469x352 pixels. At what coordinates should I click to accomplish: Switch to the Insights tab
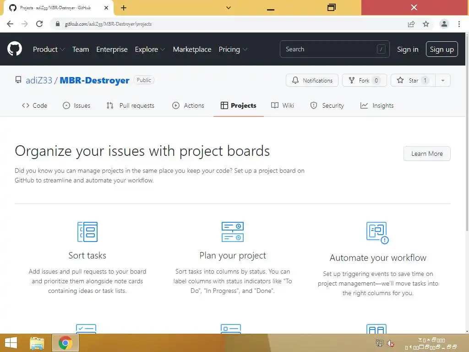[377, 105]
